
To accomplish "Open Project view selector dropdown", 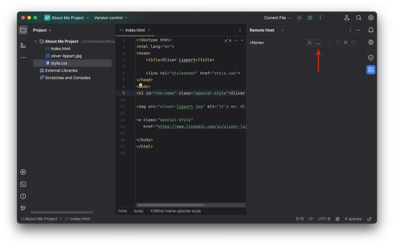I will (42, 30).
